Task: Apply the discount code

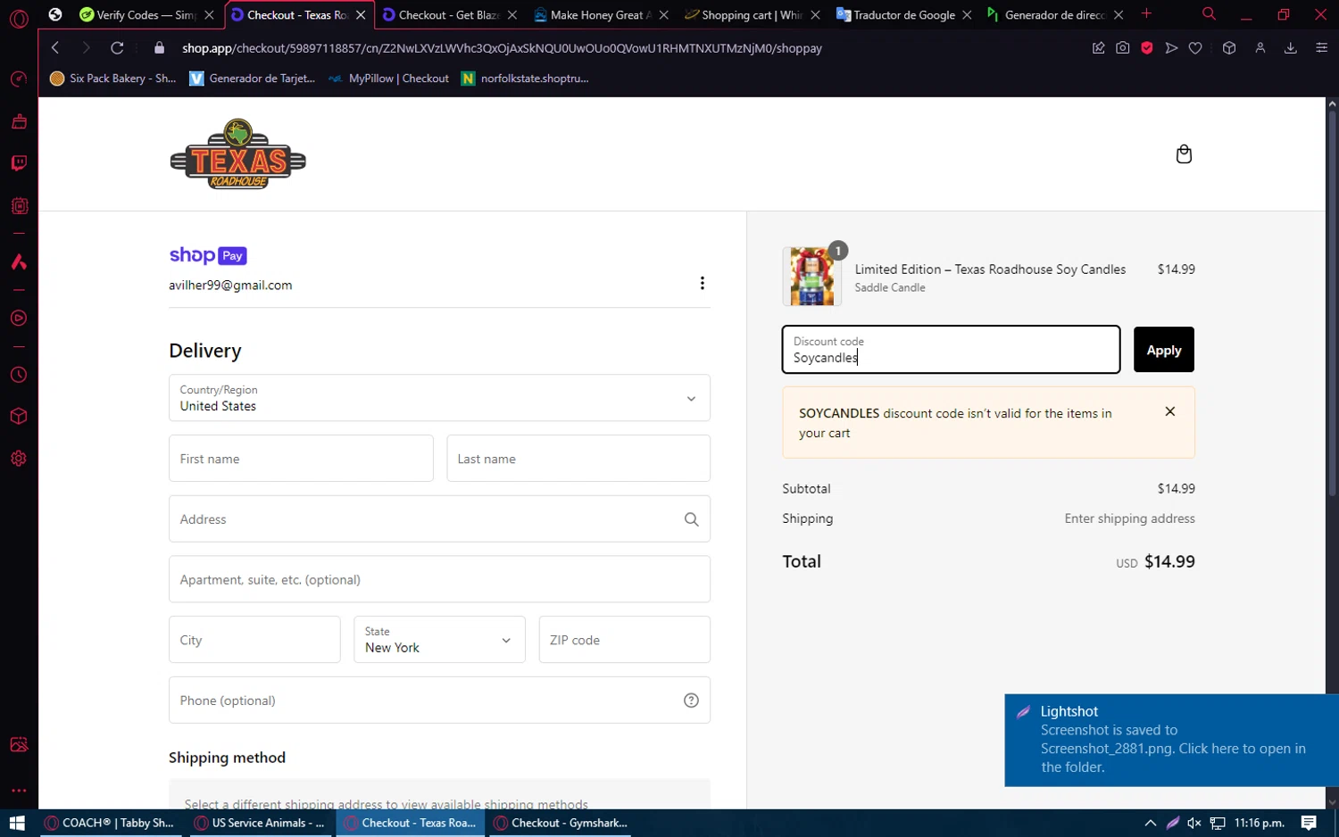Action: (x=1164, y=350)
